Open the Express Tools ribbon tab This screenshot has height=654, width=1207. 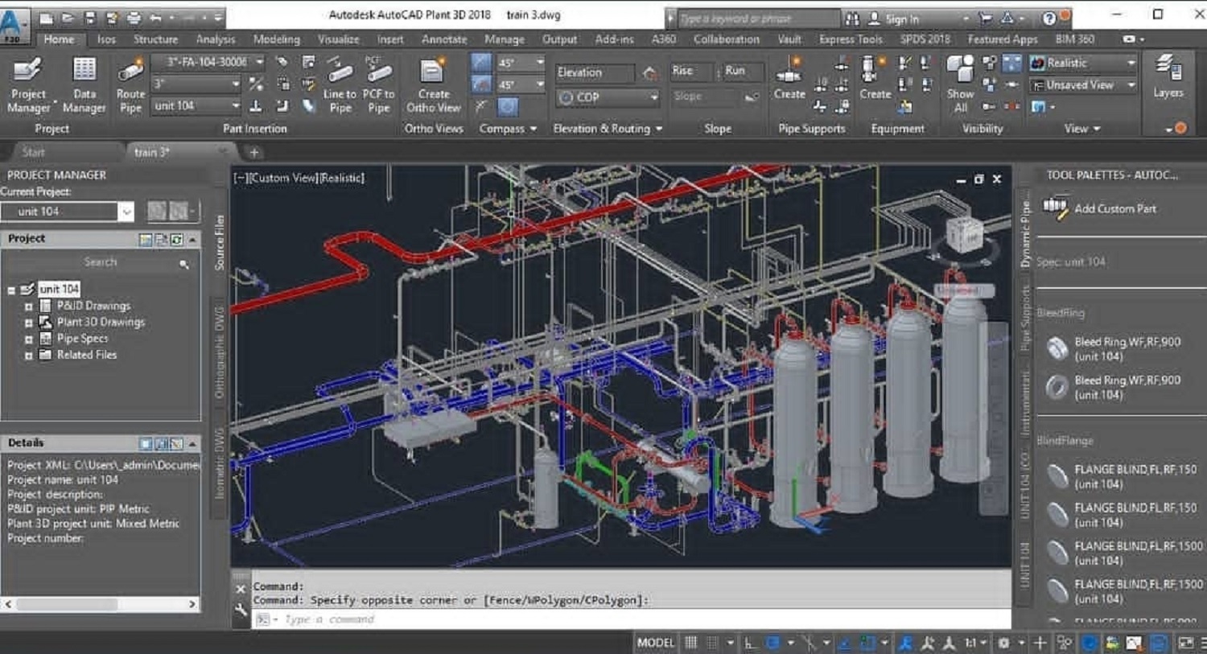pos(851,39)
